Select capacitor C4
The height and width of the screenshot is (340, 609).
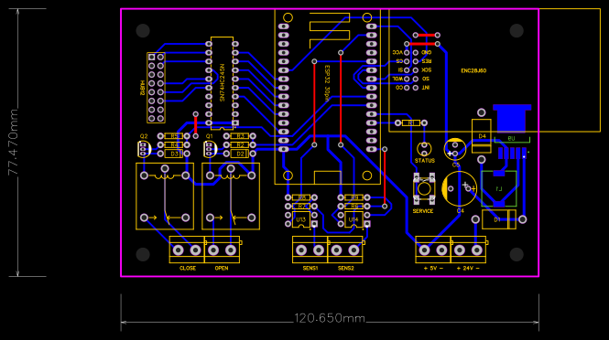click(x=460, y=189)
